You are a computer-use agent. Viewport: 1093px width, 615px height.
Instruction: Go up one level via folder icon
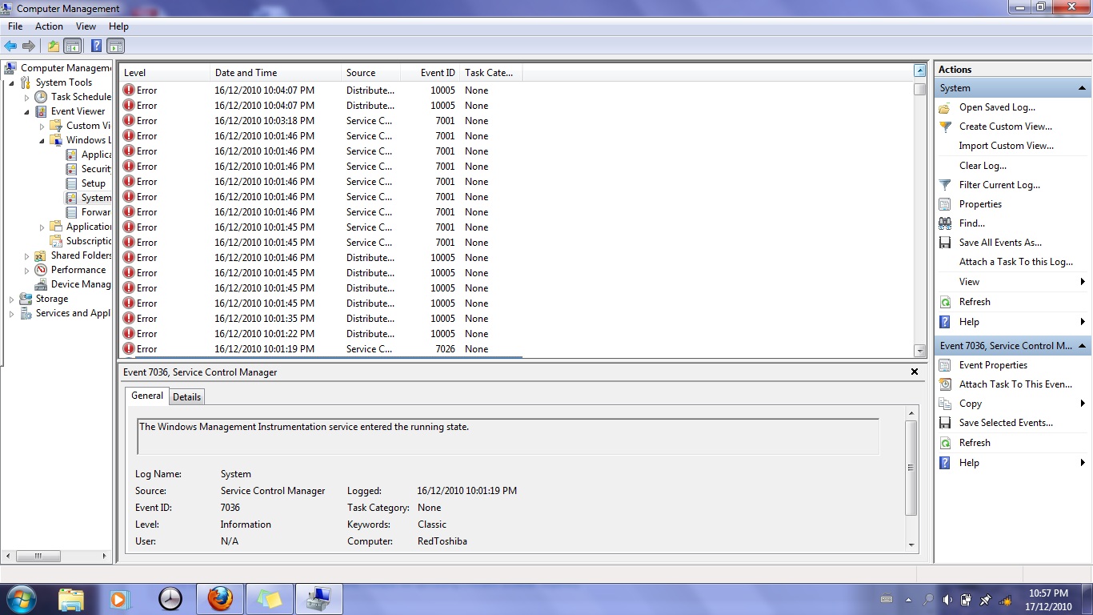[54, 46]
